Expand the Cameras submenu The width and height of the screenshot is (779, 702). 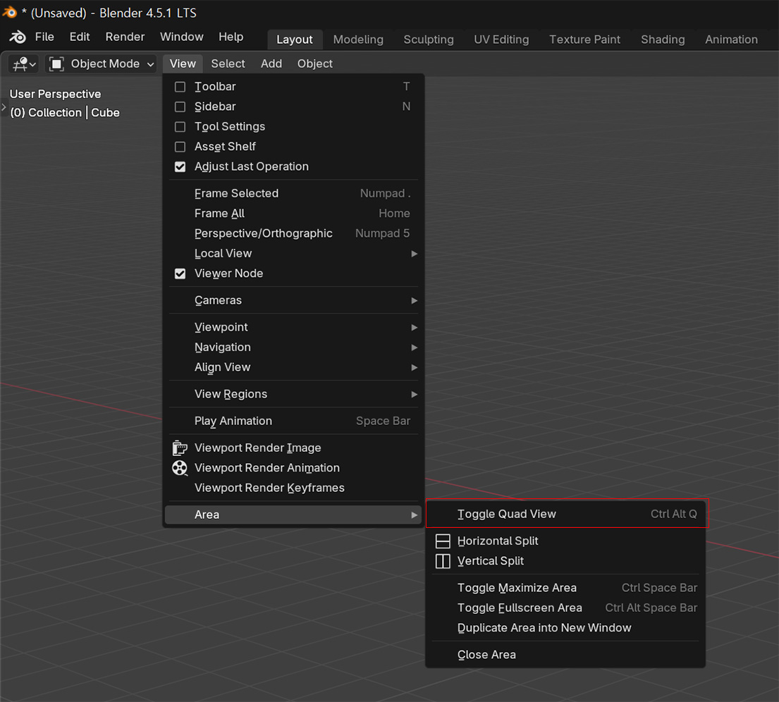(x=293, y=300)
